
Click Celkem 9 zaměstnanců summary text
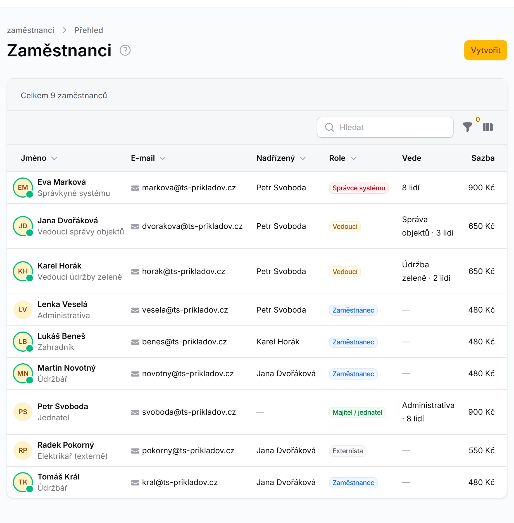pyautogui.click(x=64, y=95)
